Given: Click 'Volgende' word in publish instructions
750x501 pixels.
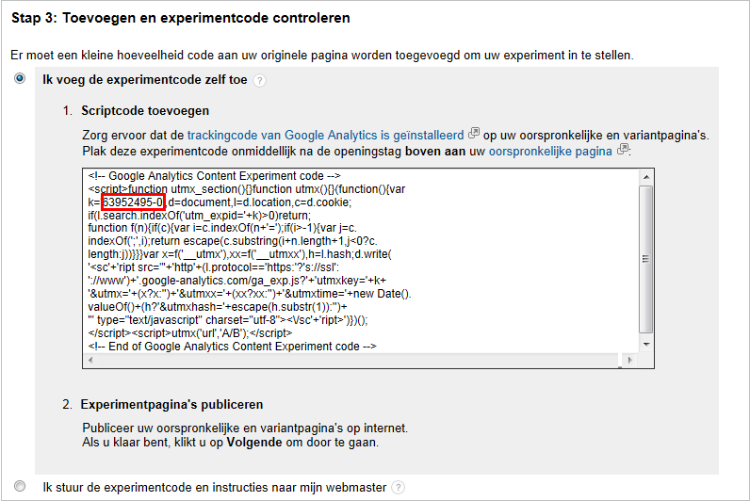Looking at the screenshot, I should (254, 443).
